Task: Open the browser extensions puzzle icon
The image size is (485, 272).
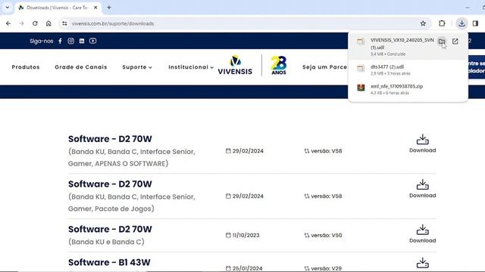Action: 442,23
